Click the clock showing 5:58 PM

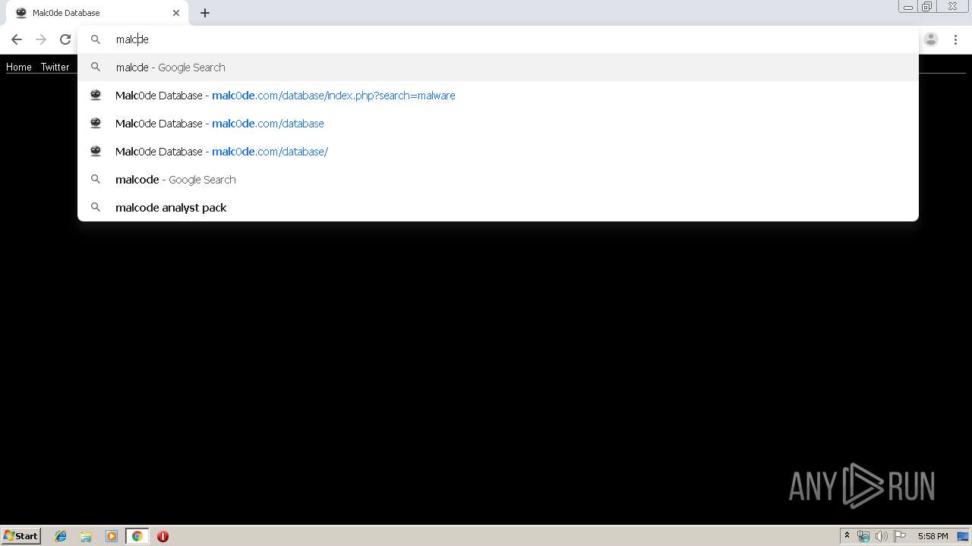tap(933, 536)
